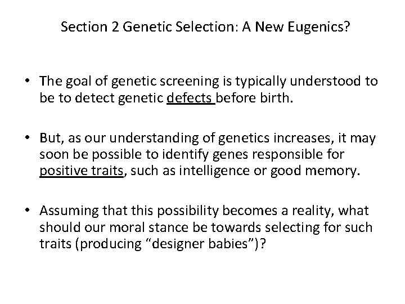The height and width of the screenshot is (304, 405).
Task: Select the second bullet point marker
Action: (x=28, y=137)
